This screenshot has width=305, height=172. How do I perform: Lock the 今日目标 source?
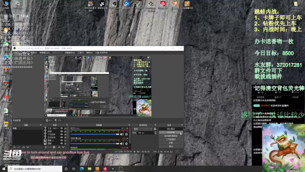(65, 135)
